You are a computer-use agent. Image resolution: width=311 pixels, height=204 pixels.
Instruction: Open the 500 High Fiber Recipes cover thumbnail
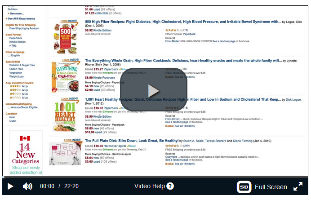tap(66, 37)
